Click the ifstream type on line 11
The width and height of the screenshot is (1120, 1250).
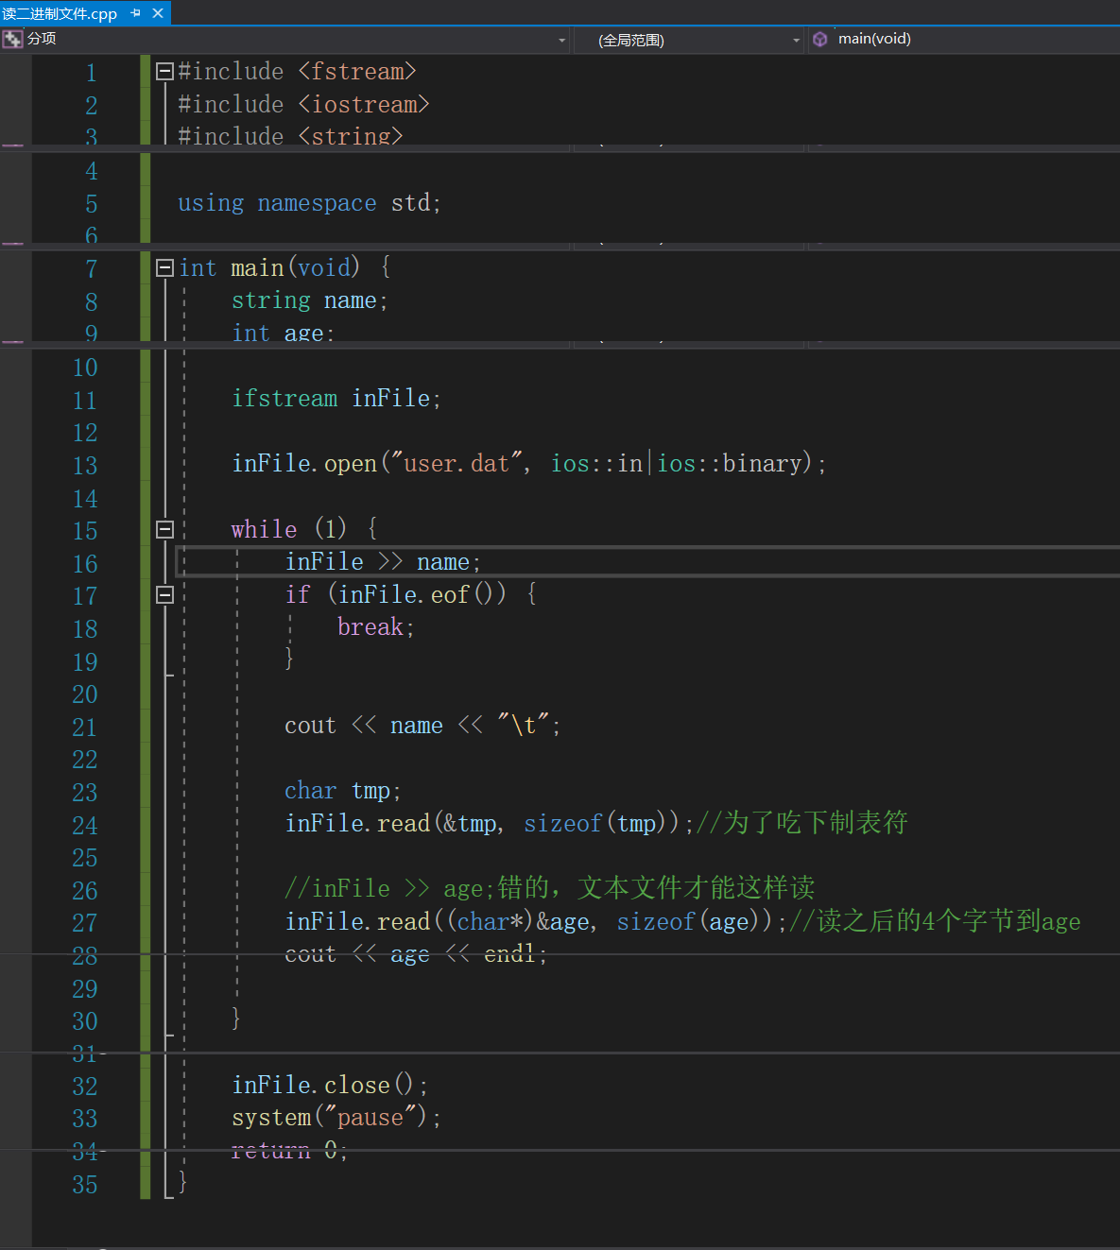[x=284, y=399]
